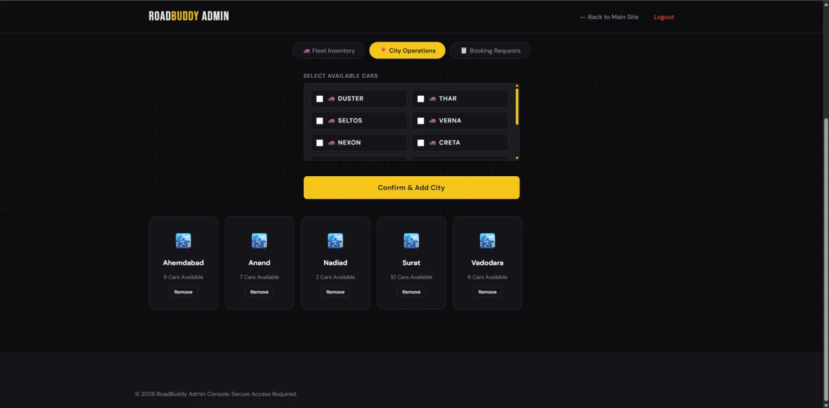Click the Nadiad city building icon
The height and width of the screenshot is (408, 829).
(335, 241)
